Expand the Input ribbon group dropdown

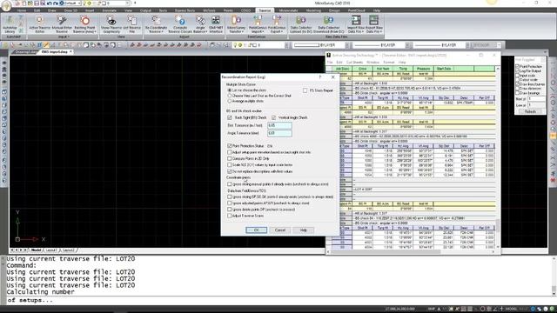(x=64, y=37)
